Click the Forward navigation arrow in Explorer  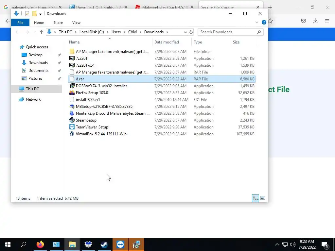click(x=27, y=32)
